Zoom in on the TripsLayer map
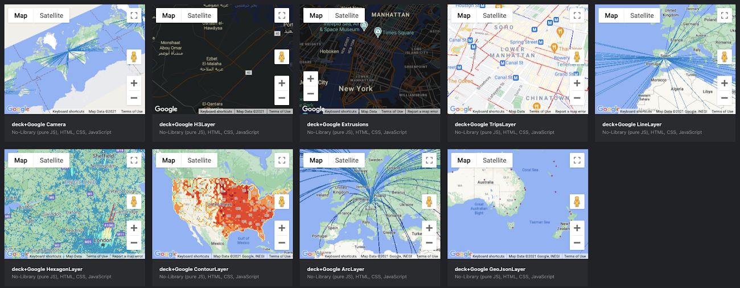740x288 pixels. [x=577, y=83]
